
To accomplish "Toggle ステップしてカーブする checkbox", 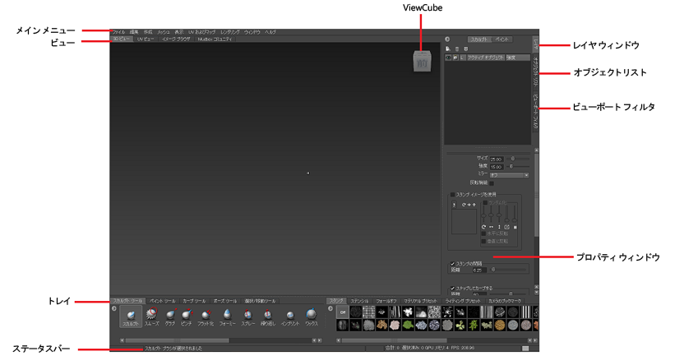I will tap(453, 289).
